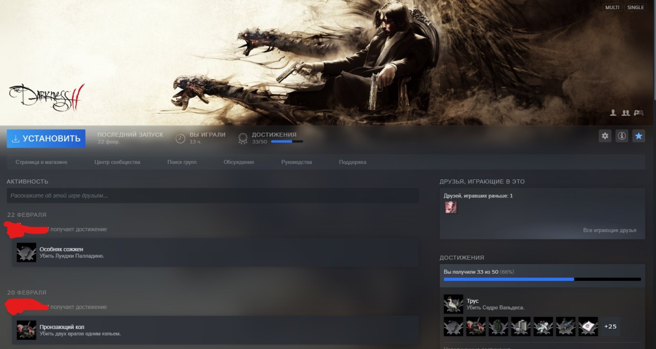Click ДОСТИЖЕНИЯ section header on right

coord(462,258)
